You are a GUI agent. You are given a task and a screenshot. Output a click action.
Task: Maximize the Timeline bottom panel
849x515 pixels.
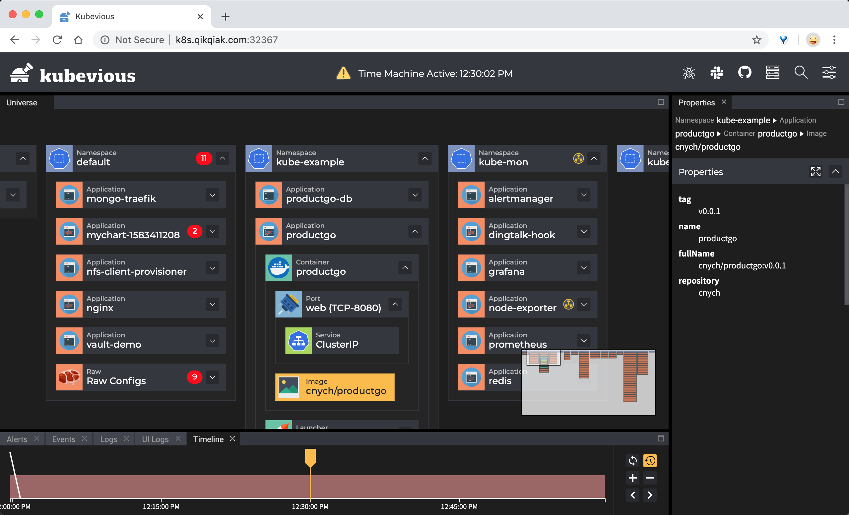click(x=661, y=438)
